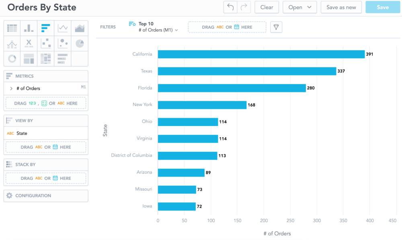The height and width of the screenshot is (240, 402).
Task: Click the Undo arrow button
Action: 230,7
